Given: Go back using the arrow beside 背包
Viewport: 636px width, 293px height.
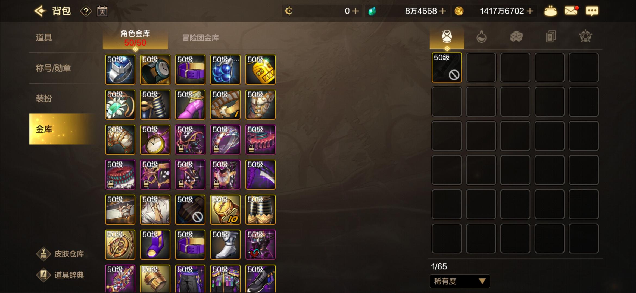Looking at the screenshot, I should 40,11.
